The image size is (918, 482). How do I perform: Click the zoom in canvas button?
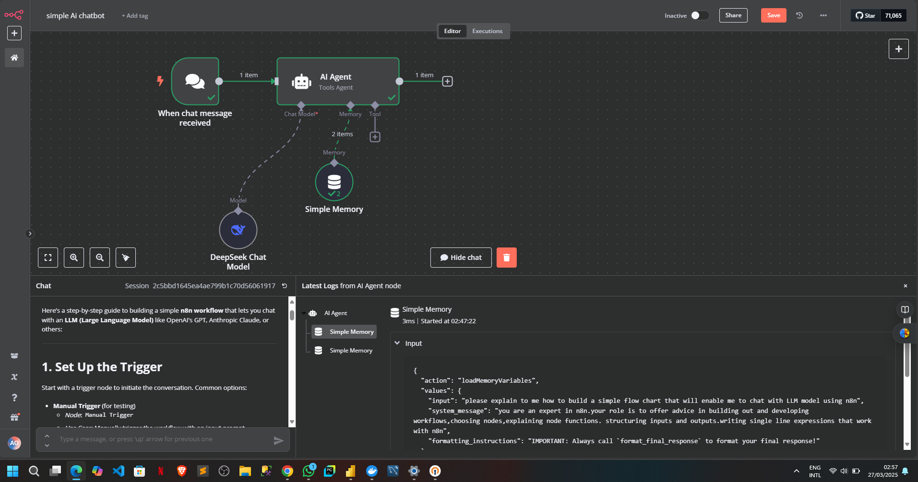click(x=74, y=258)
